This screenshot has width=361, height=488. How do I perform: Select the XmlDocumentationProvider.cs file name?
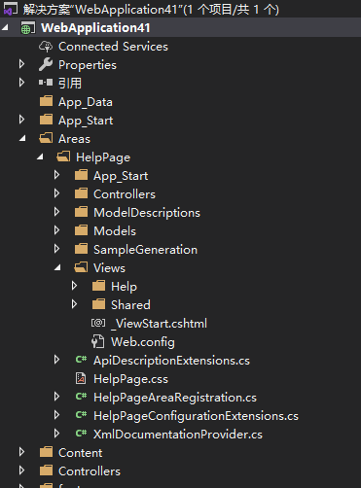tap(178, 435)
